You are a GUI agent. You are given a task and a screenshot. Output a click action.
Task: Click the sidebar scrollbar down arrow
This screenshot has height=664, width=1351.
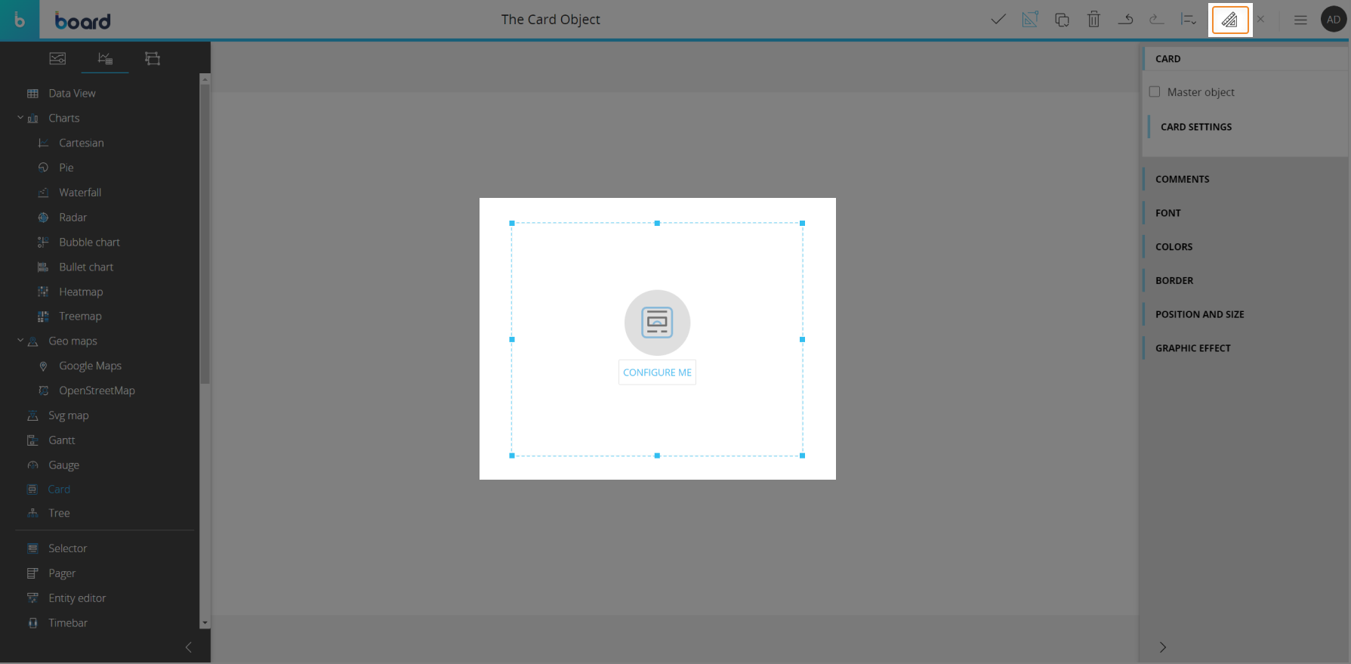[205, 623]
